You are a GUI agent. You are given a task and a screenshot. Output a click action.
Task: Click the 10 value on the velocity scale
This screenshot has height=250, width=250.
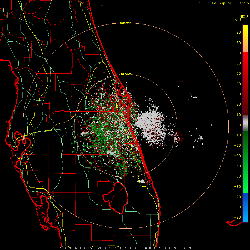239,115
